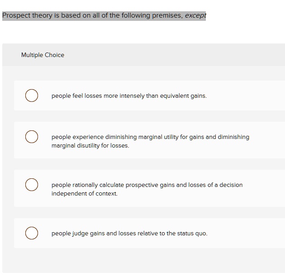Pick radio for judging relative to status quo
This screenshot has width=285, height=277.
point(32,233)
